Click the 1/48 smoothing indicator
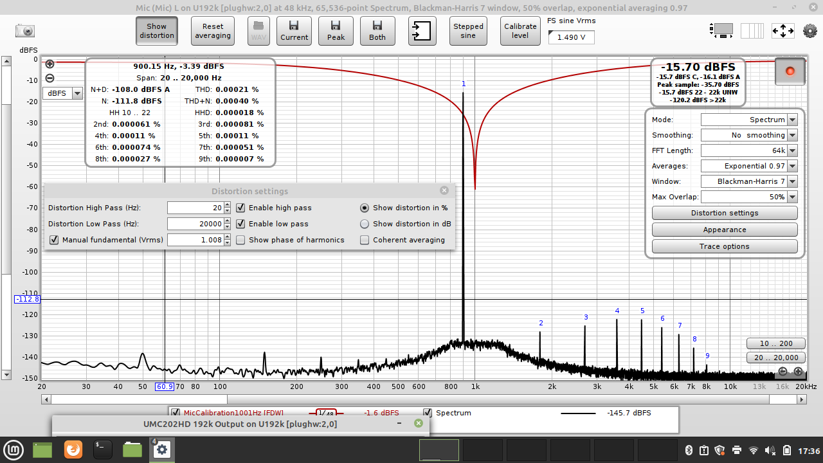The image size is (823, 463). (x=327, y=413)
